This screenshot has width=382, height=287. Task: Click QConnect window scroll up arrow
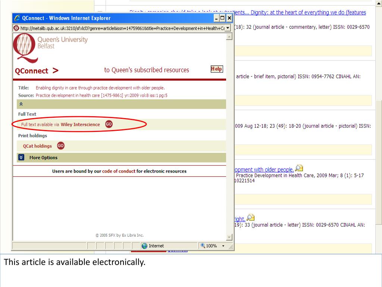coord(229,37)
